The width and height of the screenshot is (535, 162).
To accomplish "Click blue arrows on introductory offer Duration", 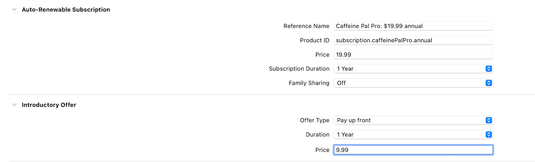I will (489, 135).
